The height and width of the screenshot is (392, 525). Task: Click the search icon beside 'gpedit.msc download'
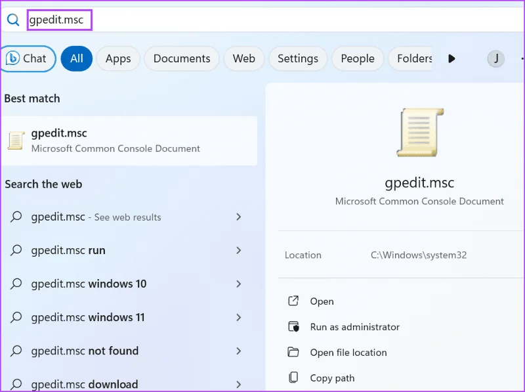point(16,384)
